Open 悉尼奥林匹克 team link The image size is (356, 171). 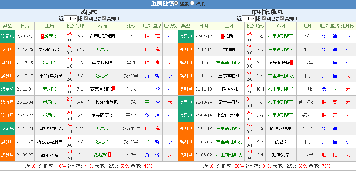50,129
